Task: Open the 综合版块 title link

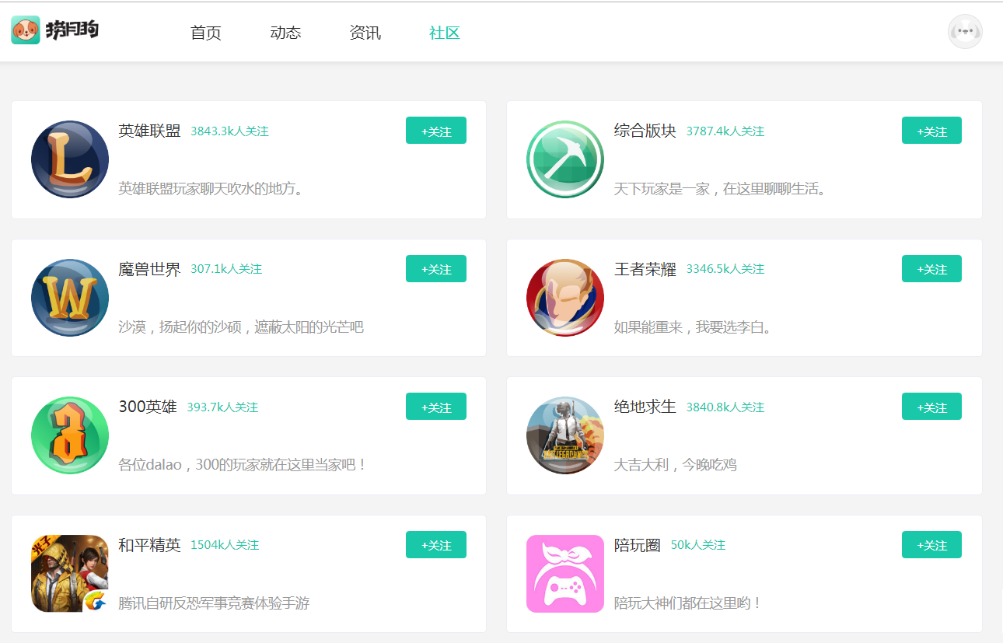Action: [645, 131]
